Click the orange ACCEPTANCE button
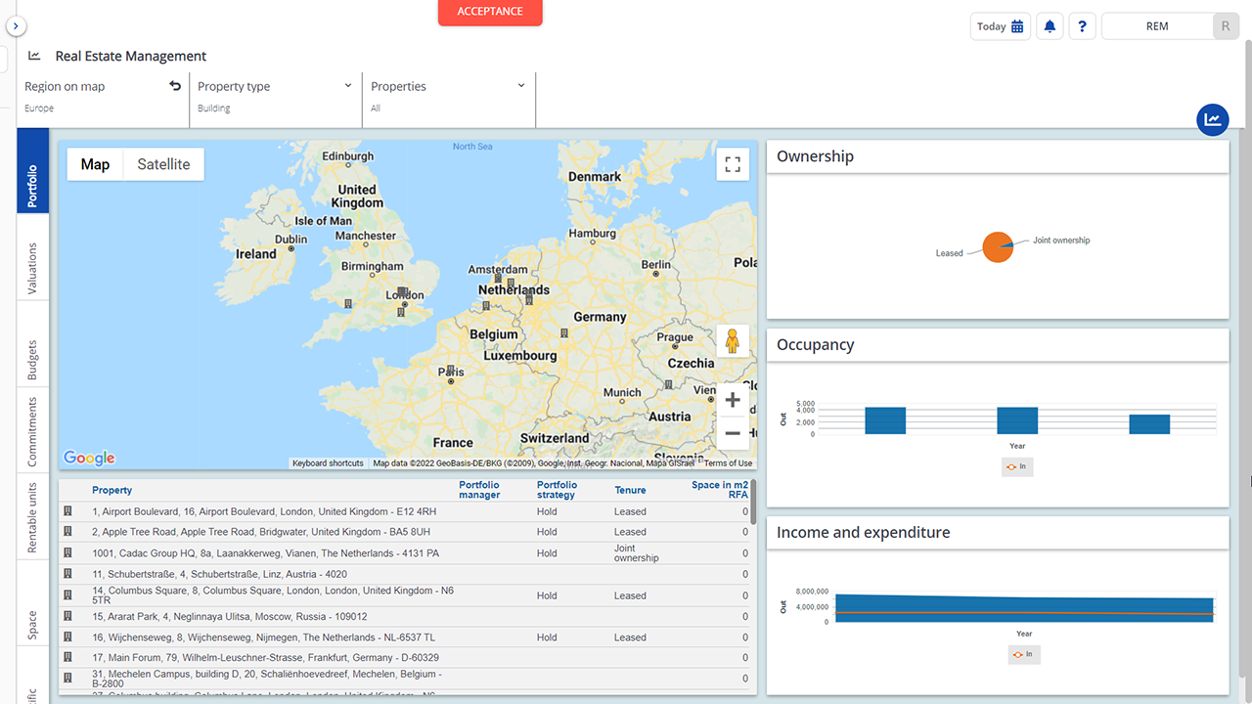Image resolution: width=1252 pixels, height=704 pixels. tap(489, 11)
